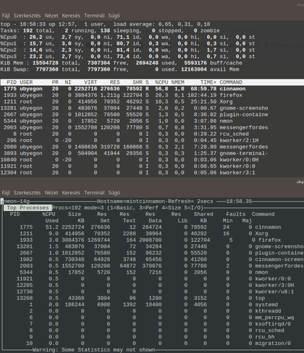Click the Faults column header in nmon
Screen dimensions: 304x353
236,214
